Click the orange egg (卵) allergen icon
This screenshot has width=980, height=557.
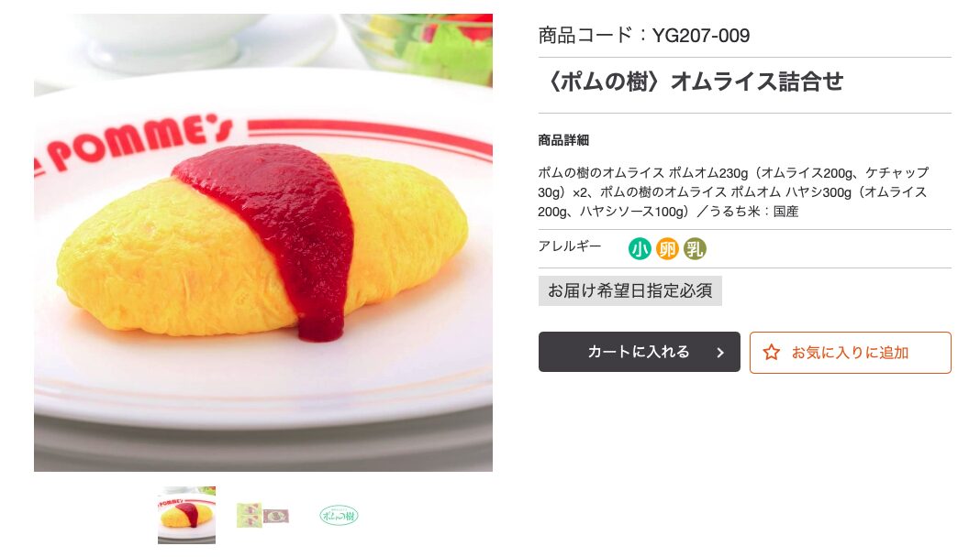tap(667, 249)
